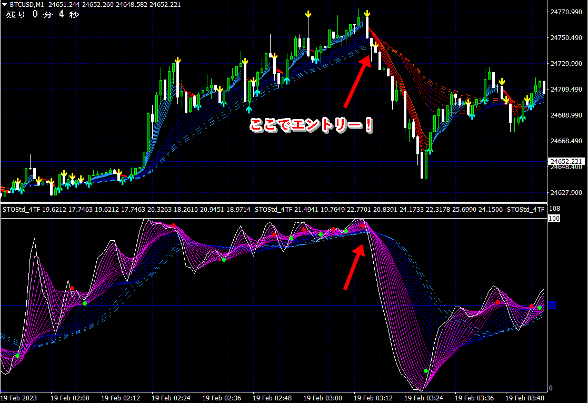Click the green dot at stochastic bottom near 03:24
This screenshot has width=588, height=403.
point(426,371)
